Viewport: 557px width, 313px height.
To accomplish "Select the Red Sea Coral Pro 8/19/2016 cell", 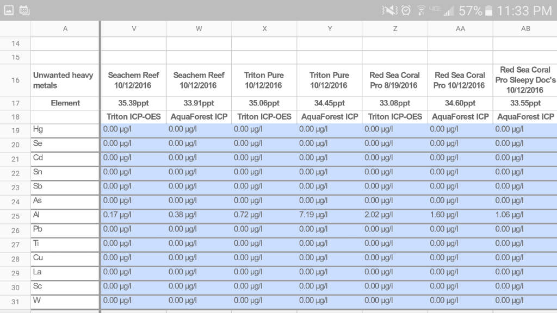I will pyautogui.click(x=395, y=80).
